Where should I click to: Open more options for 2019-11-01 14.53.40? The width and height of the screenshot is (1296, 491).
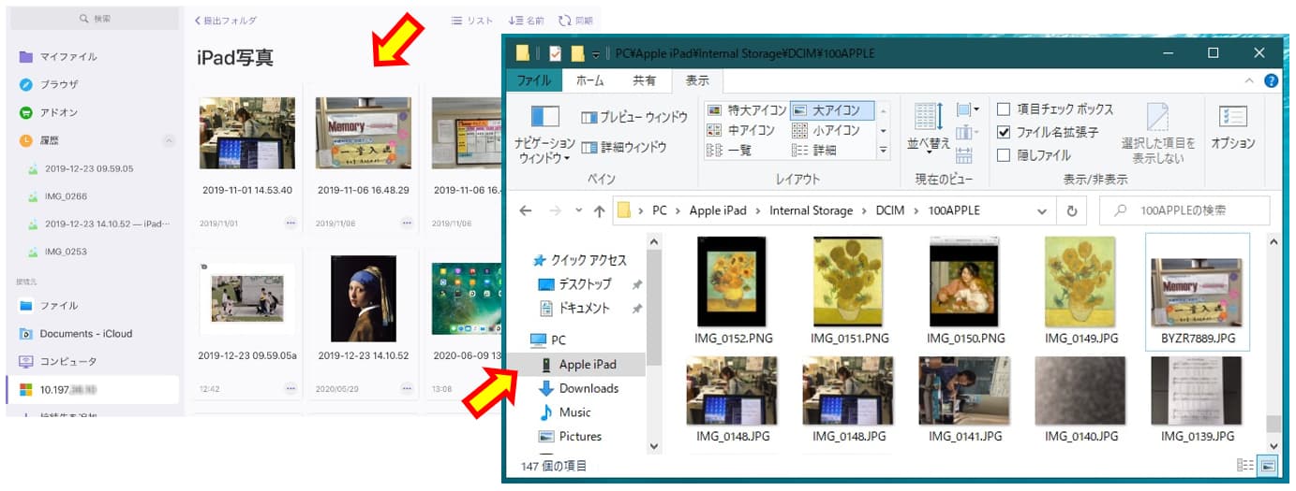click(x=290, y=223)
